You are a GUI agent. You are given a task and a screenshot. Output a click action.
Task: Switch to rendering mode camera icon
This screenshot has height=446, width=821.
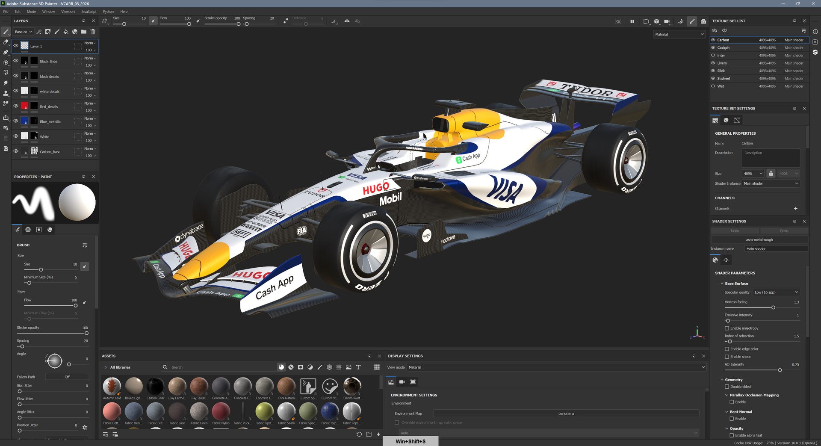[x=703, y=21]
